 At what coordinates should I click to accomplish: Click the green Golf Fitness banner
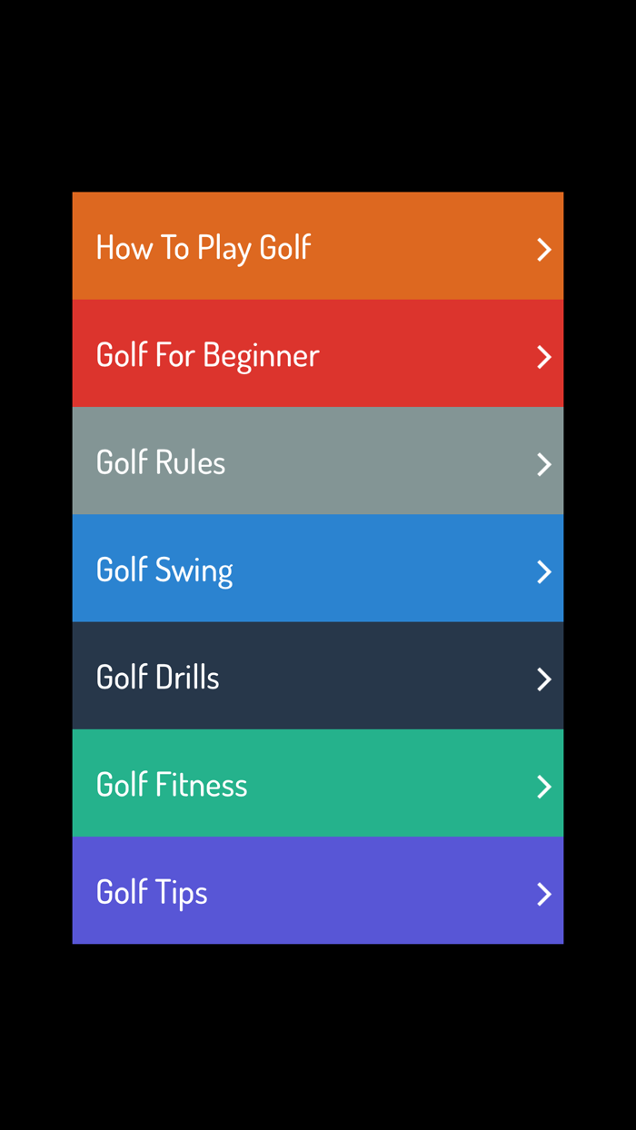click(x=318, y=783)
